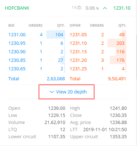Pick bid price 1230.85

[17, 60]
